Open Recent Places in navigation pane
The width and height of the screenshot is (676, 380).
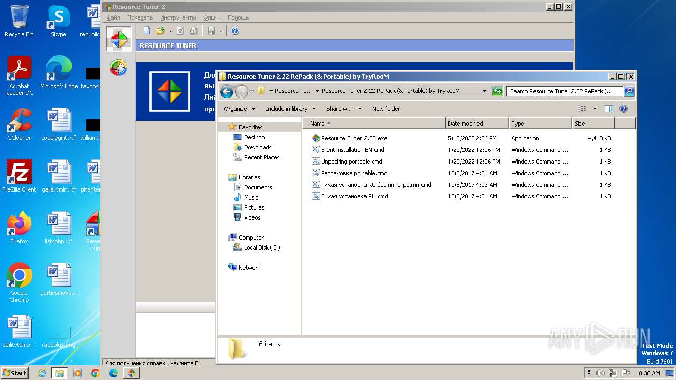coord(261,157)
